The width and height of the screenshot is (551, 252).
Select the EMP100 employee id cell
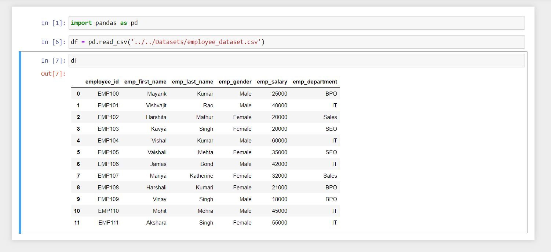point(108,93)
